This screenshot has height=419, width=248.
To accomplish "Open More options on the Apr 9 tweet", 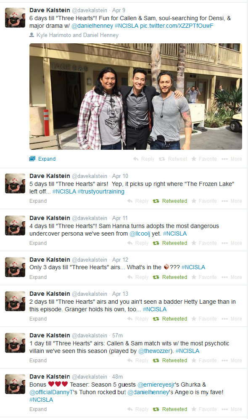I will pyautogui.click(x=232, y=159).
